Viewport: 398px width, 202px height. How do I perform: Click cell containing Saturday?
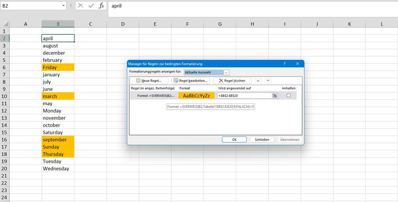point(58,132)
